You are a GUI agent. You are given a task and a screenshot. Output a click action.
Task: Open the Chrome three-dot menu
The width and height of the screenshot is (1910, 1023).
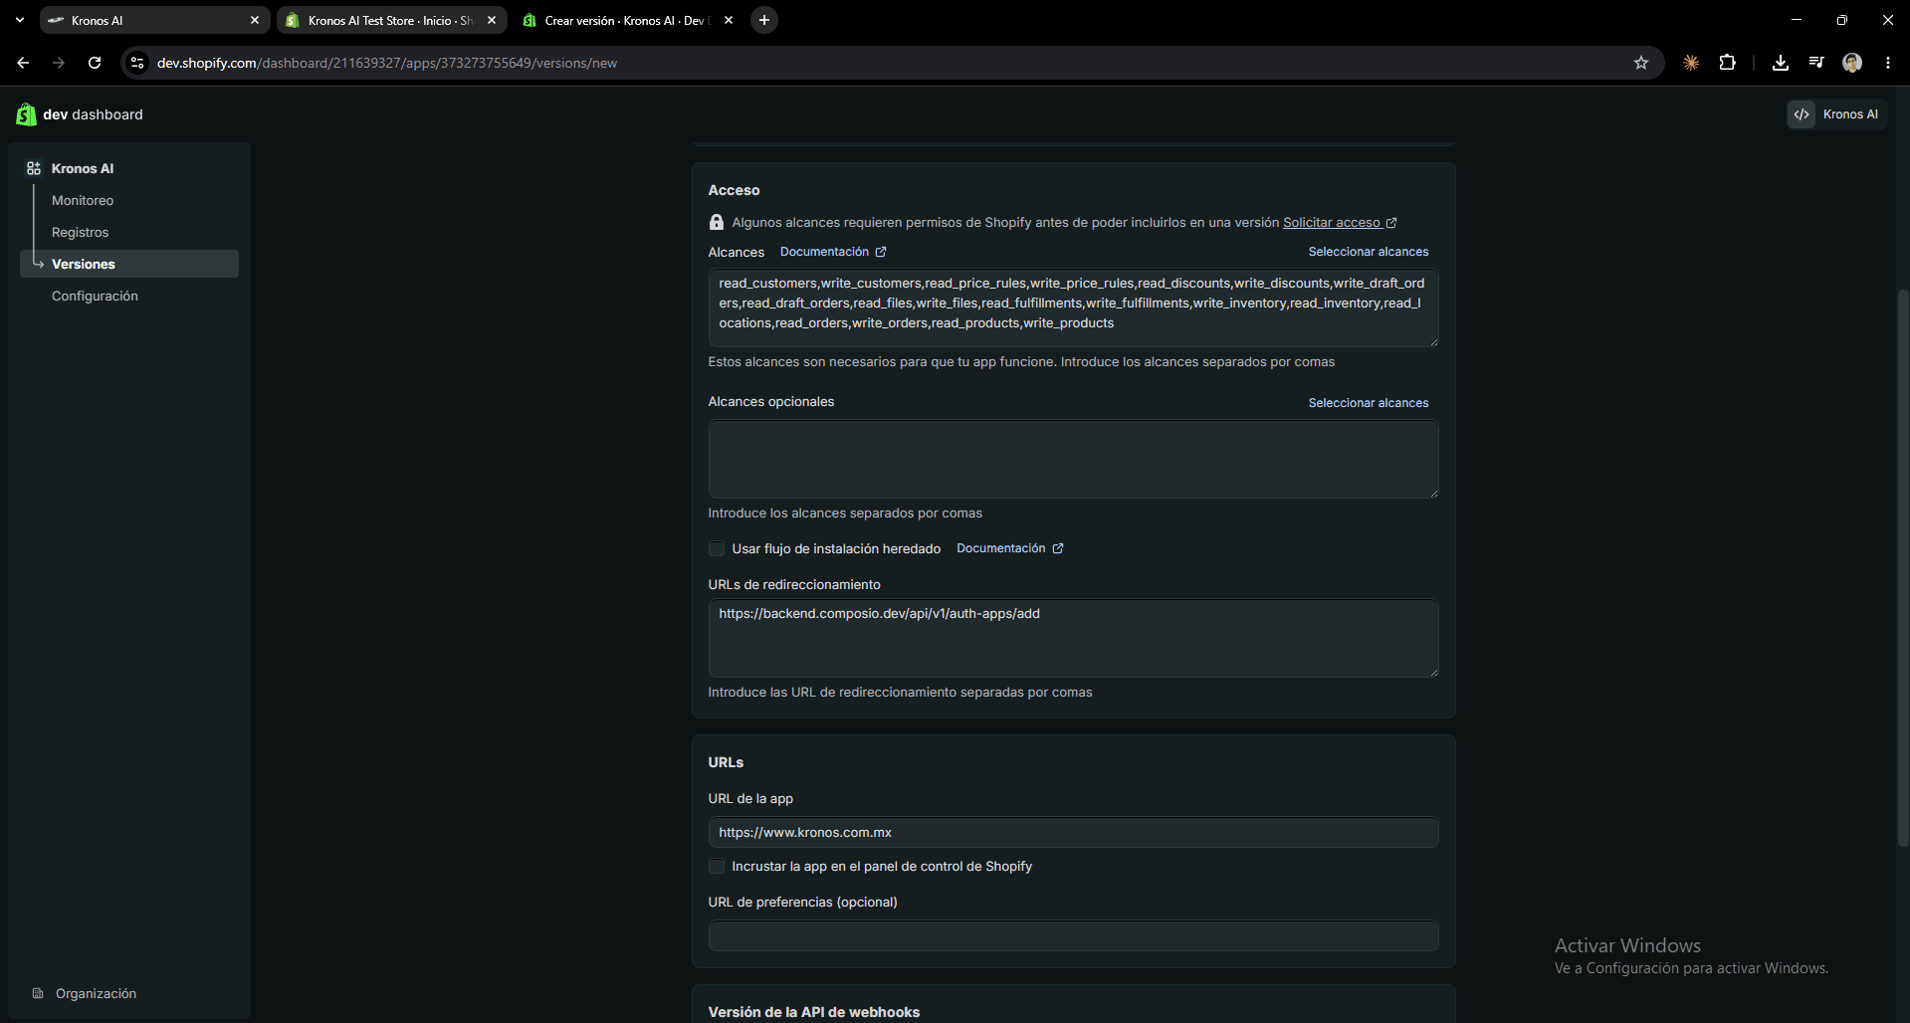1888,63
